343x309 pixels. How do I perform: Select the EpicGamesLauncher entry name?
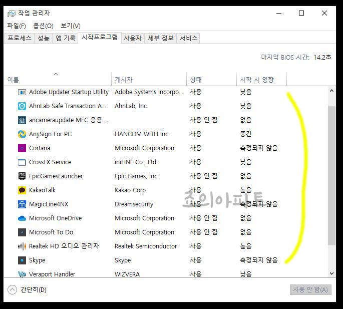56,176
